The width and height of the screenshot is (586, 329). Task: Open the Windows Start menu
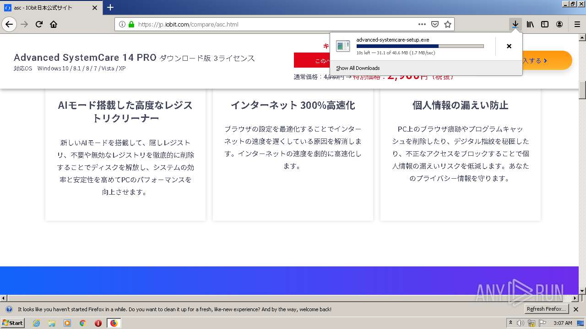point(12,323)
